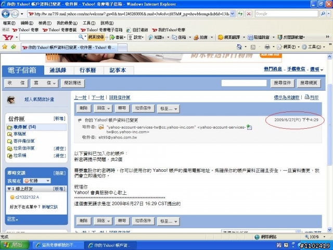333x250 pixels.
Task: Switch to the 通訊錄 contacts tab
Action: coord(58,70)
